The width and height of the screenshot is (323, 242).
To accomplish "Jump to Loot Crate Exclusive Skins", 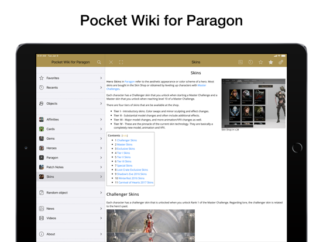I will point(132,170).
